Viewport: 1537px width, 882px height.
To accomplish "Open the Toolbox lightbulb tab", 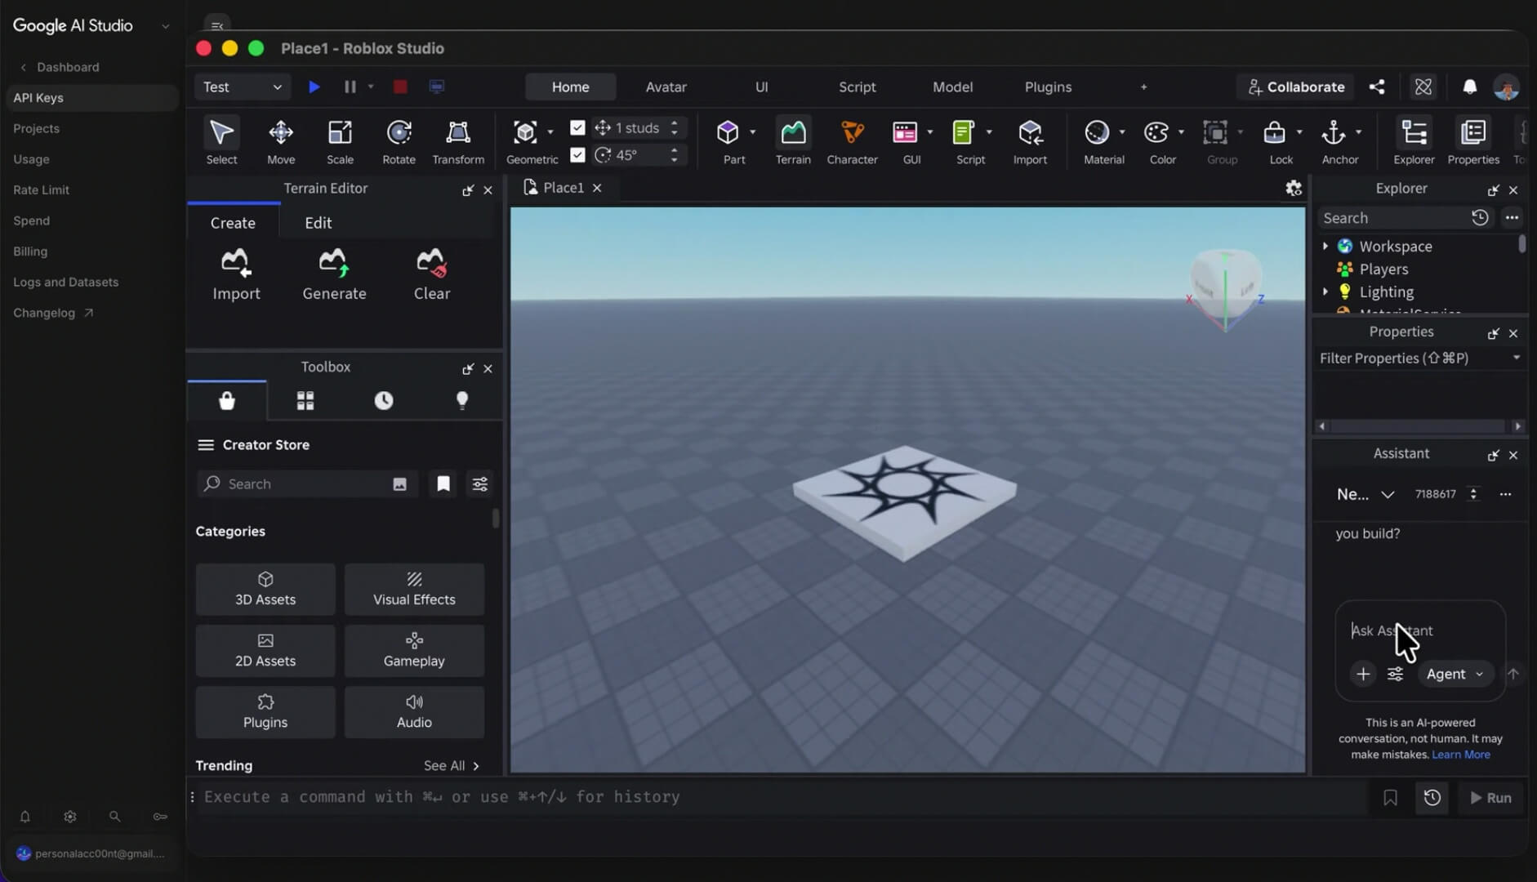I will click(x=462, y=400).
